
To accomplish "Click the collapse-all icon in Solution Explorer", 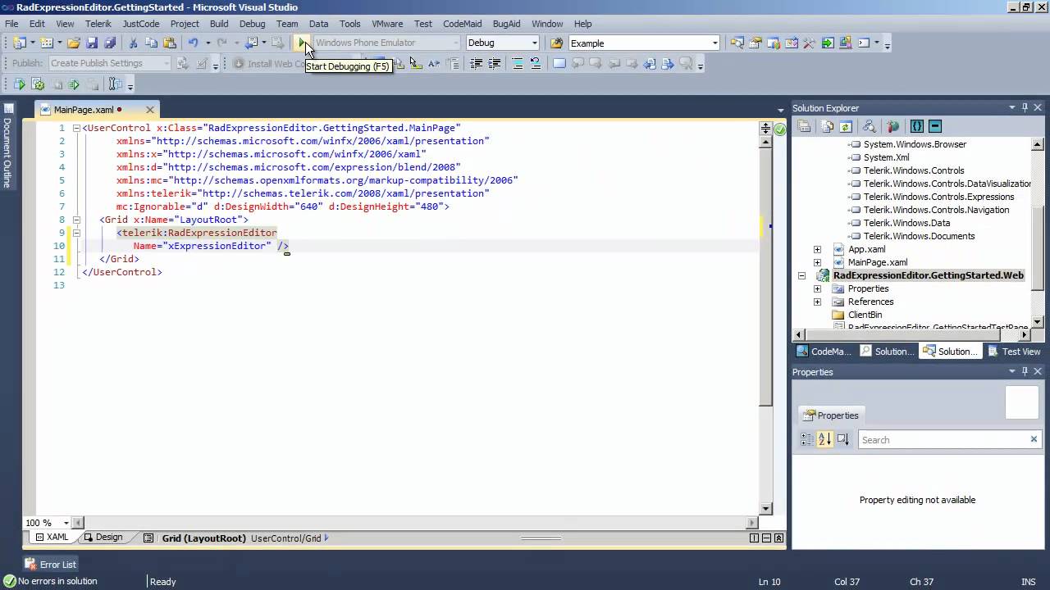I will [935, 127].
